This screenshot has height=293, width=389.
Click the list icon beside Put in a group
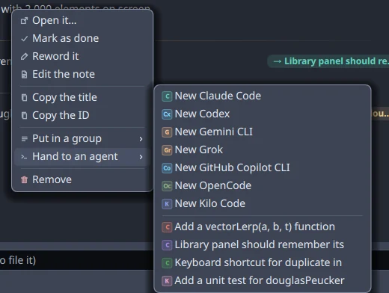24,139
